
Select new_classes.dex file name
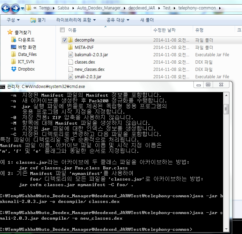[x=89, y=69]
